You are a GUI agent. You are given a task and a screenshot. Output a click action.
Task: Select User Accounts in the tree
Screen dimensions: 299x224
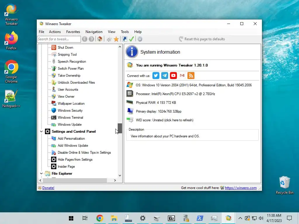pos(68,90)
